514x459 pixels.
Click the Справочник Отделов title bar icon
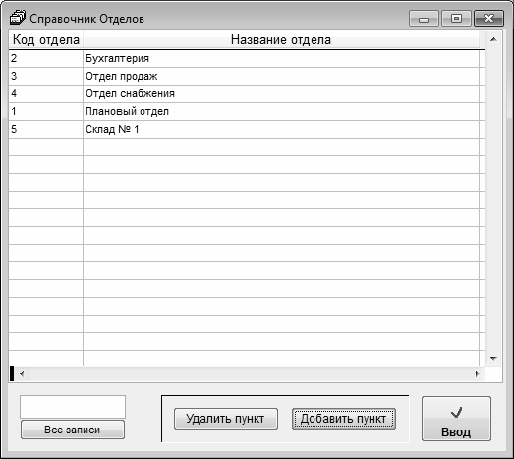coord(18,18)
